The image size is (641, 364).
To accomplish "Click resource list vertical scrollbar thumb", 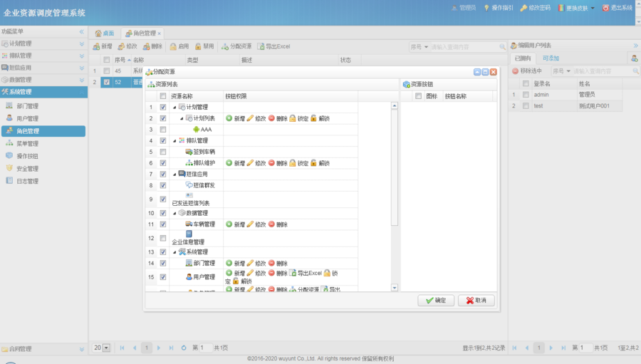I will tap(395, 167).
